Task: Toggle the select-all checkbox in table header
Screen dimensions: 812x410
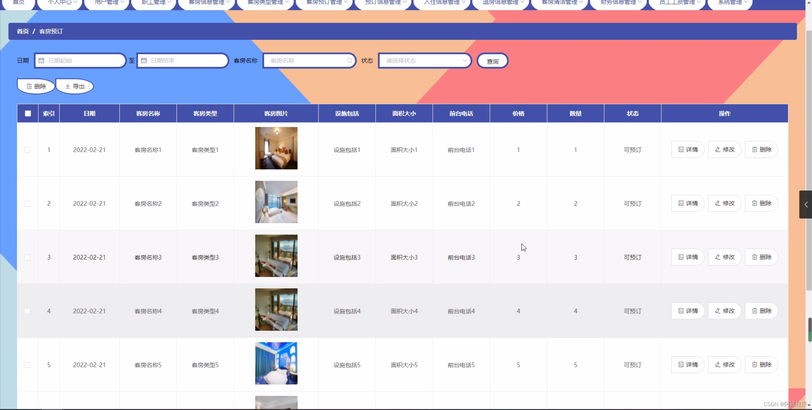Action: [x=28, y=113]
